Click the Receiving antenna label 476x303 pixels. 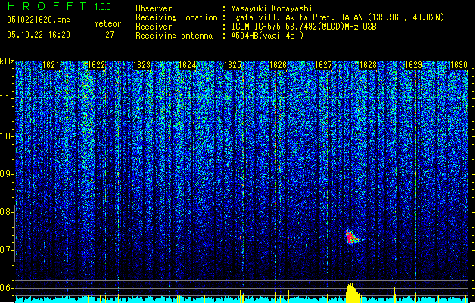click(x=174, y=36)
